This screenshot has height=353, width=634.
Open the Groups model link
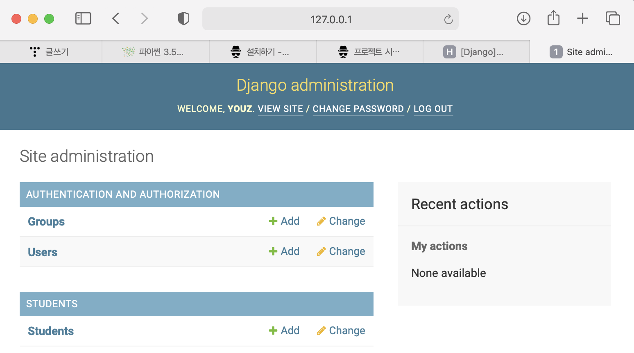click(x=46, y=221)
